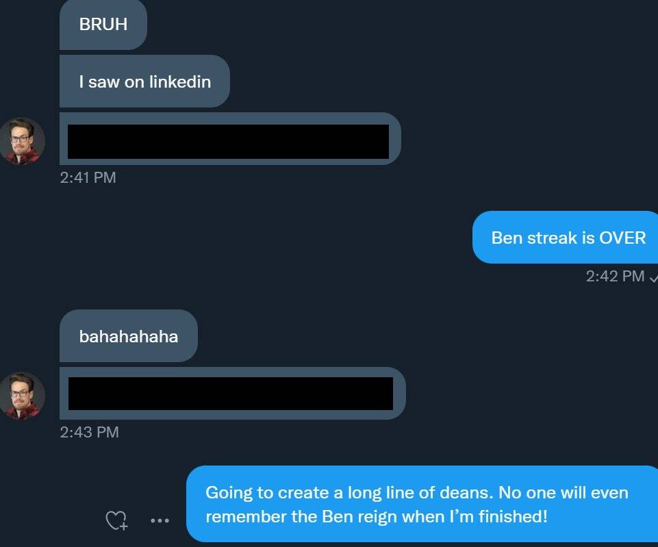Select the 'Ben streak is OVER' message

[566, 238]
